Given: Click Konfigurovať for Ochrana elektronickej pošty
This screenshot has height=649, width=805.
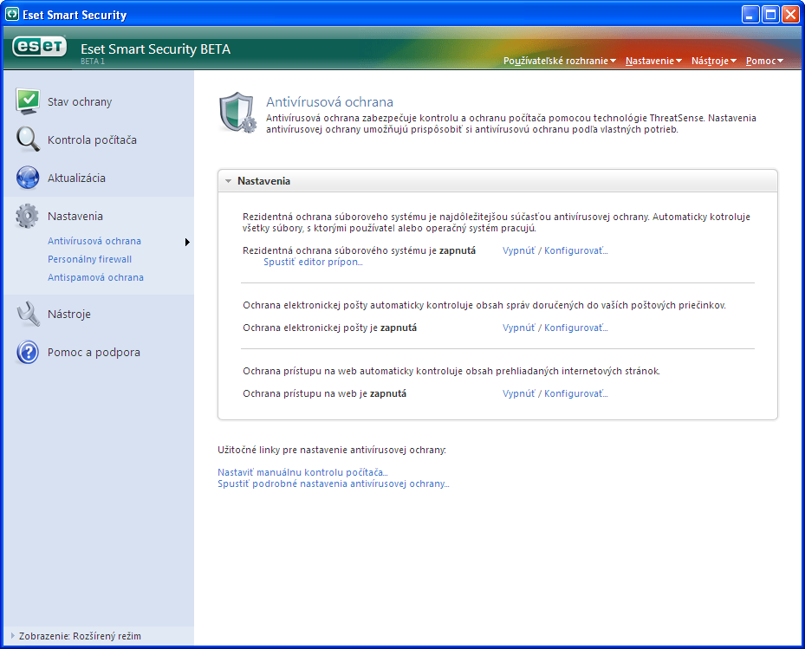Looking at the screenshot, I should 576,328.
